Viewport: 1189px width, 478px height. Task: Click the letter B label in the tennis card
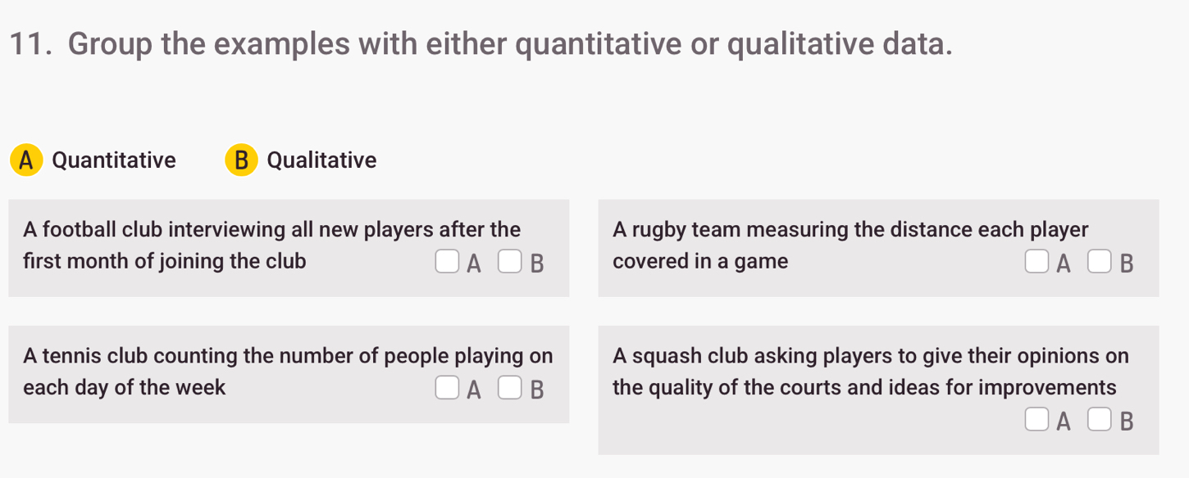tap(536, 390)
